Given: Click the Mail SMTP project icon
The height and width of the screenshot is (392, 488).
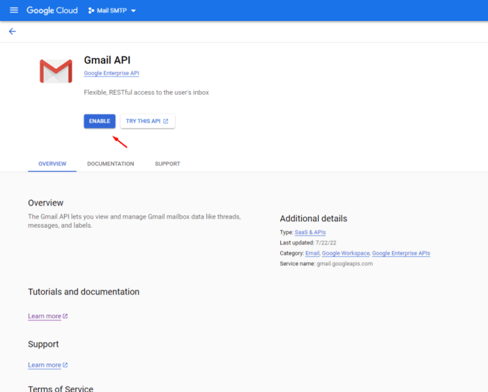Looking at the screenshot, I should click(x=91, y=11).
